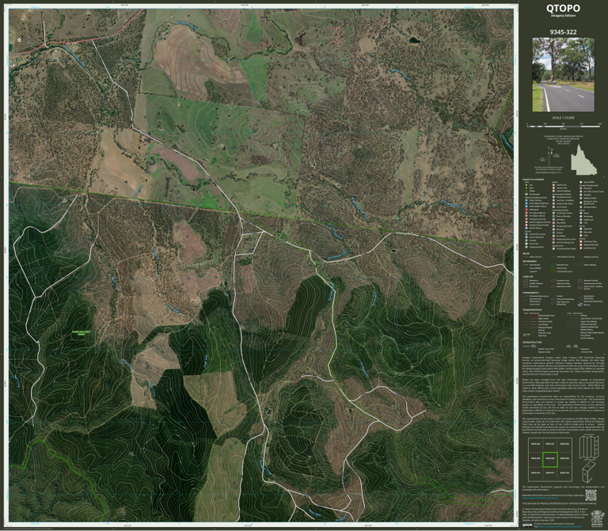Click the Library symbol in the legend
Screen dimensions: 608x531
point(553,233)
